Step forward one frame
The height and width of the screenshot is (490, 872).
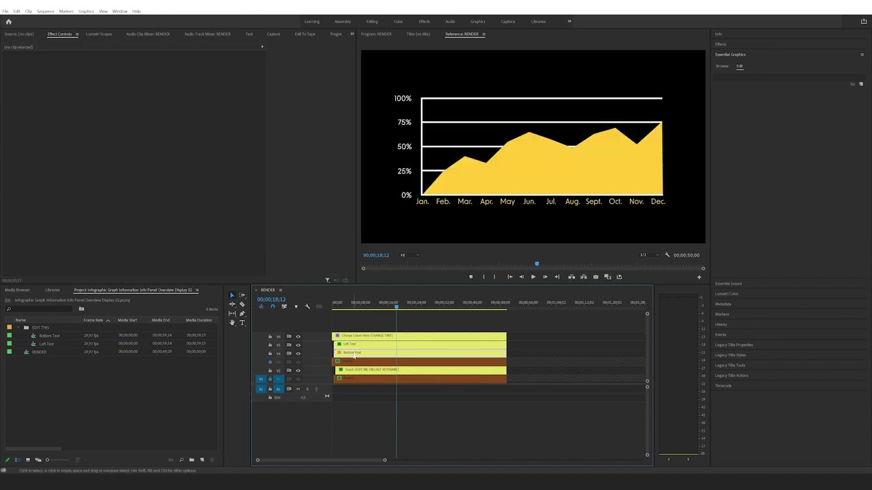coord(545,277)
